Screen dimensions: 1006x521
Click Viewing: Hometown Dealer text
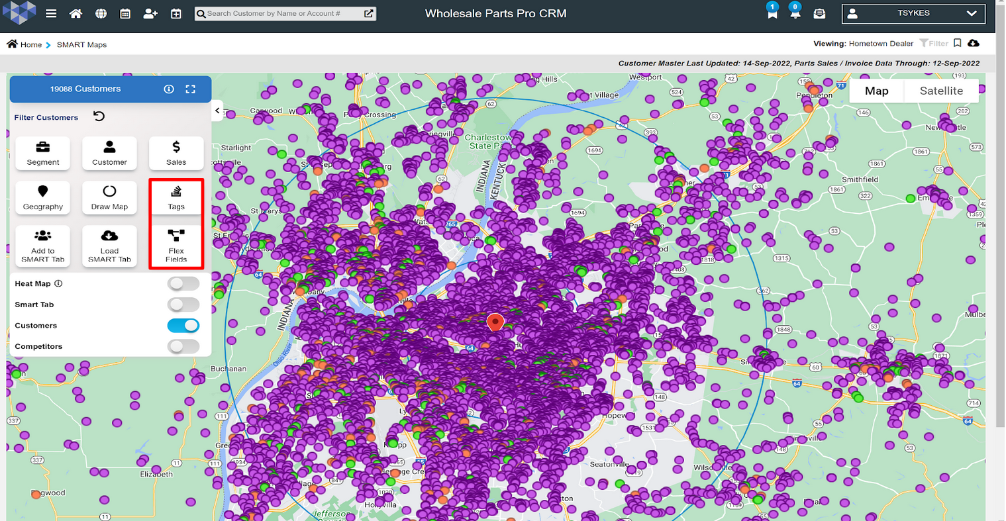click(x=863, y=43)
